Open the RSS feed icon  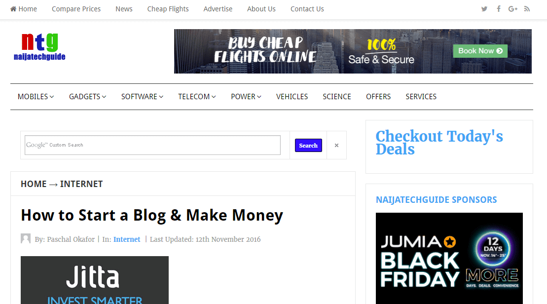click(x=527, y=9)
